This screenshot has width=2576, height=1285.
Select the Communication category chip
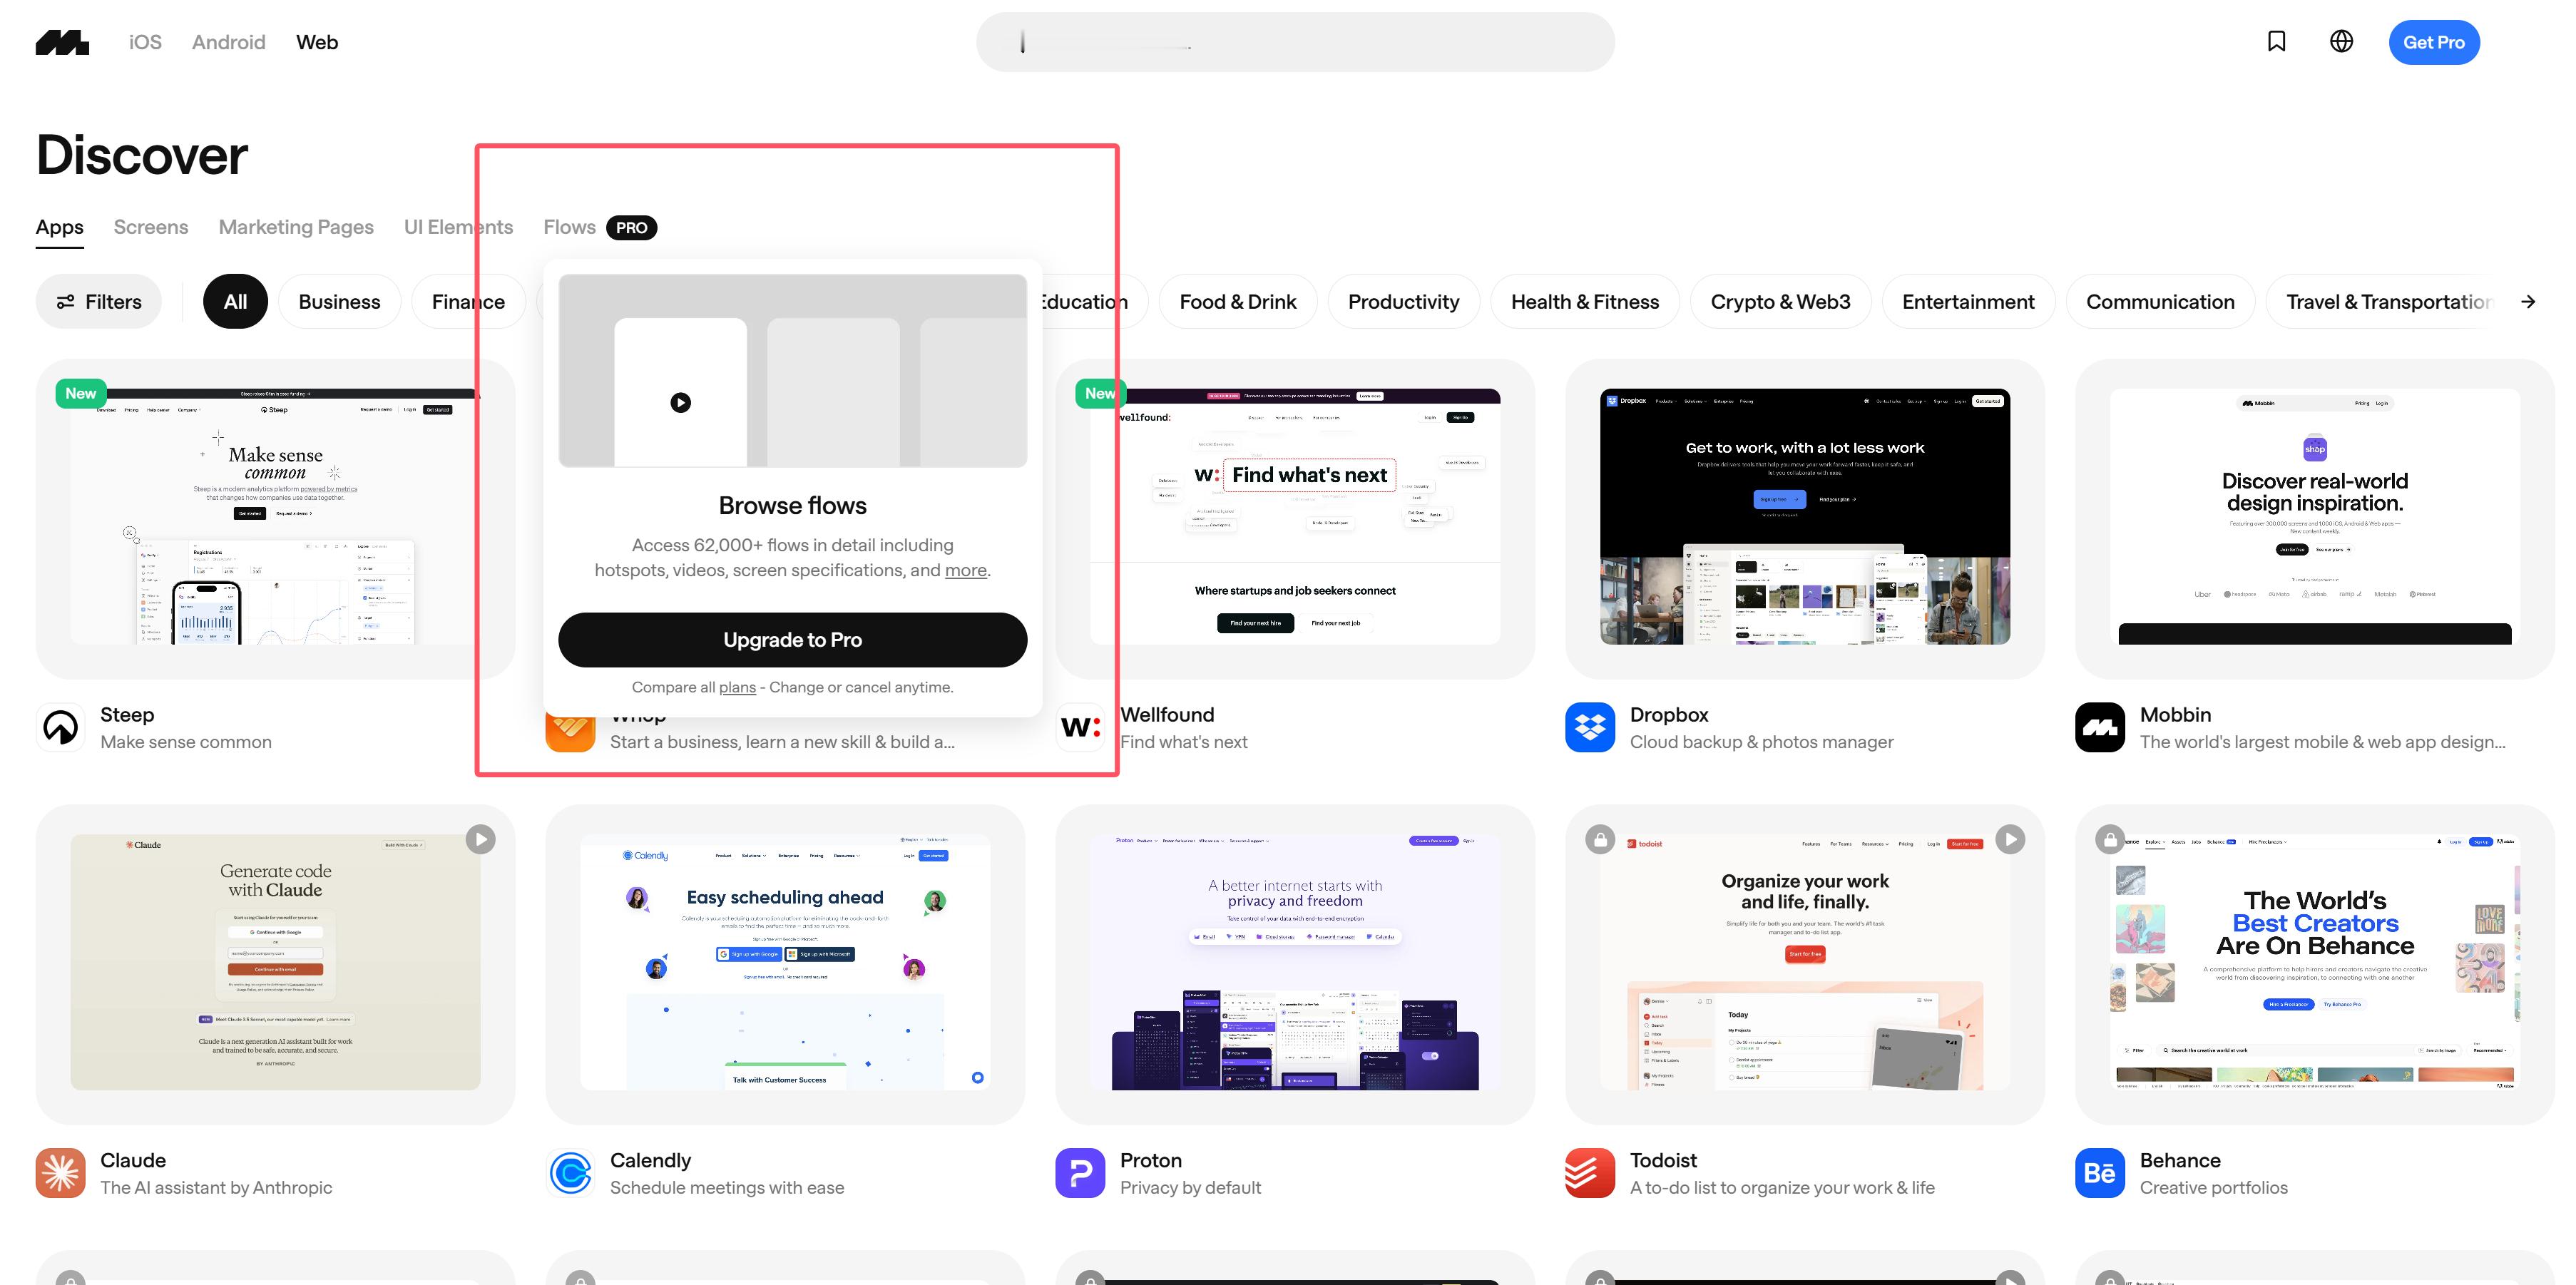point(2160,301)
